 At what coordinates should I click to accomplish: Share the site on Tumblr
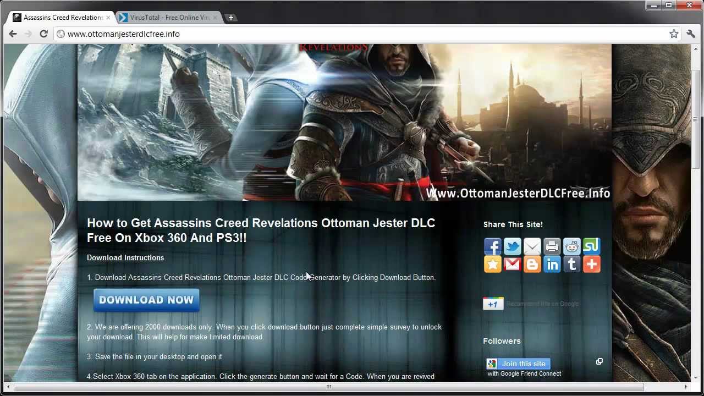(572, 265)
